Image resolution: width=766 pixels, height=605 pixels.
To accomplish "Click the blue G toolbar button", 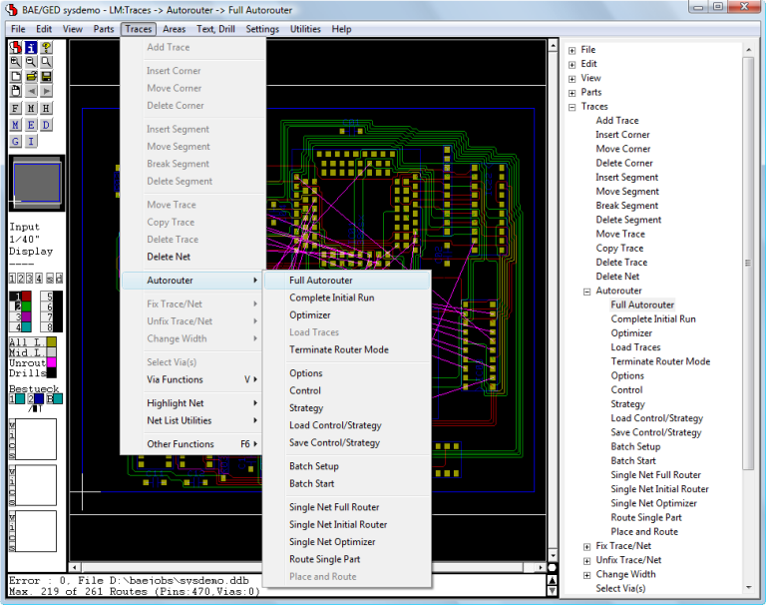I will [16, 141].
